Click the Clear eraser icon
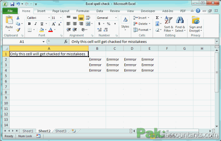221x141 pixels. [157, 30]
